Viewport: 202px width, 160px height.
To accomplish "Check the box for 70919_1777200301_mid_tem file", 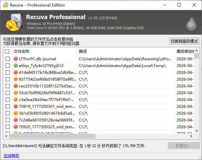I will point(7,106).
